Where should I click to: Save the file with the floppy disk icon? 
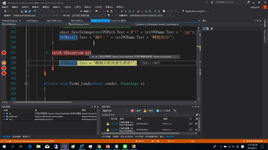coord(26,11)
